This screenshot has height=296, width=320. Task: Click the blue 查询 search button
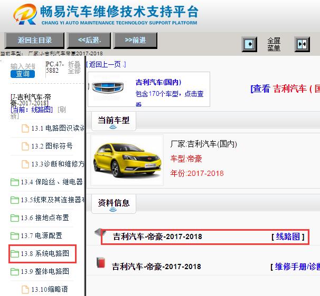click(23, 74)
